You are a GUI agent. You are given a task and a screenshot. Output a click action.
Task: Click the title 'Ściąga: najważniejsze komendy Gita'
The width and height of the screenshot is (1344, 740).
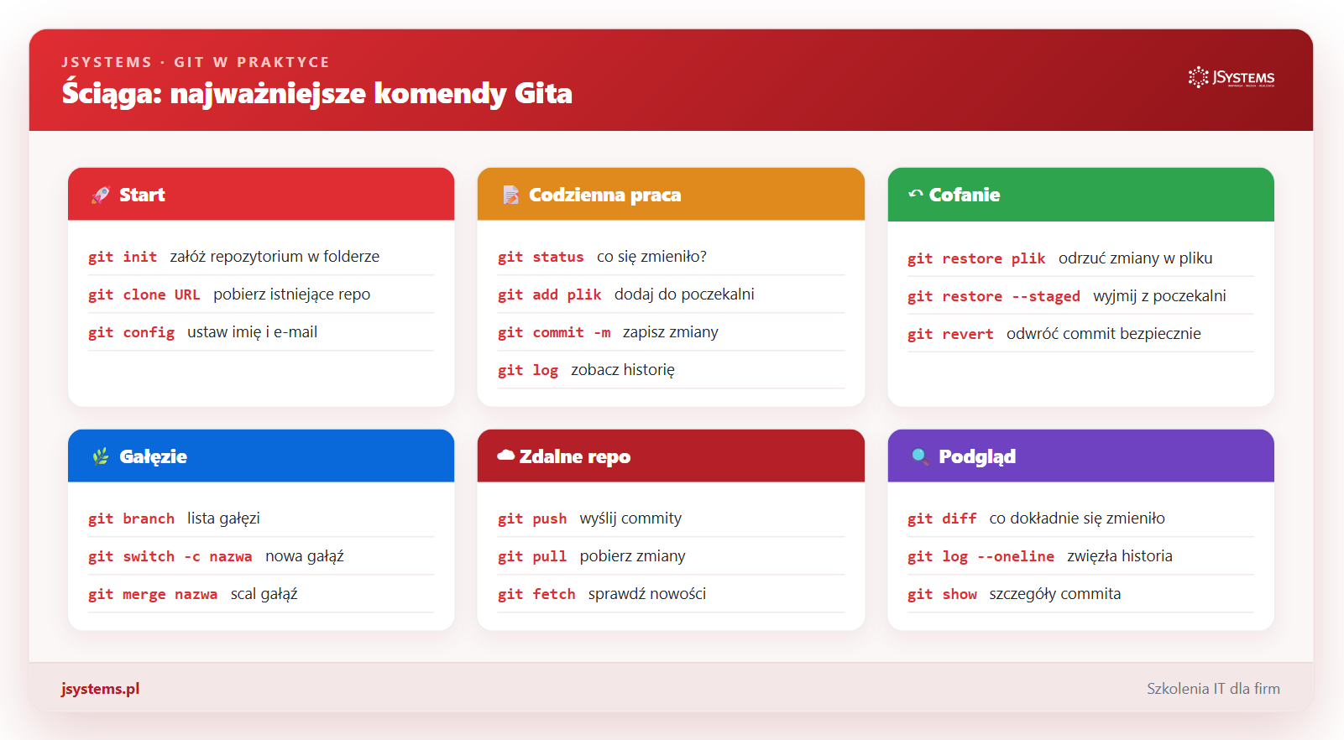[317, 93]
